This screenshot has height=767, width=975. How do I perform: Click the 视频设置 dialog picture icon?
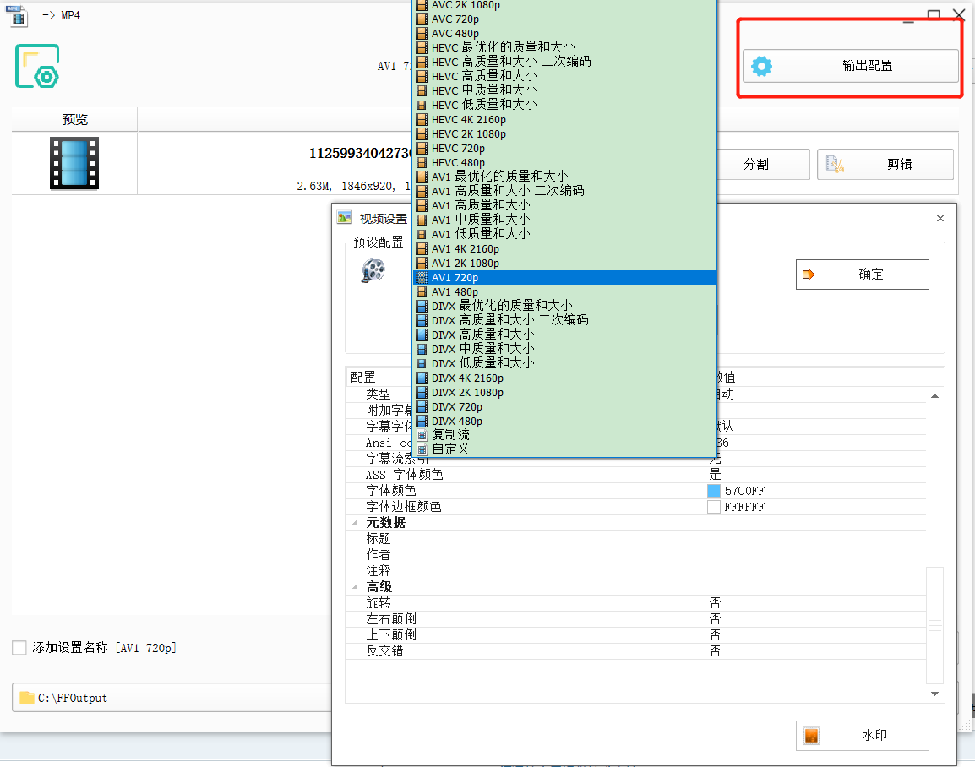point(344,218)
